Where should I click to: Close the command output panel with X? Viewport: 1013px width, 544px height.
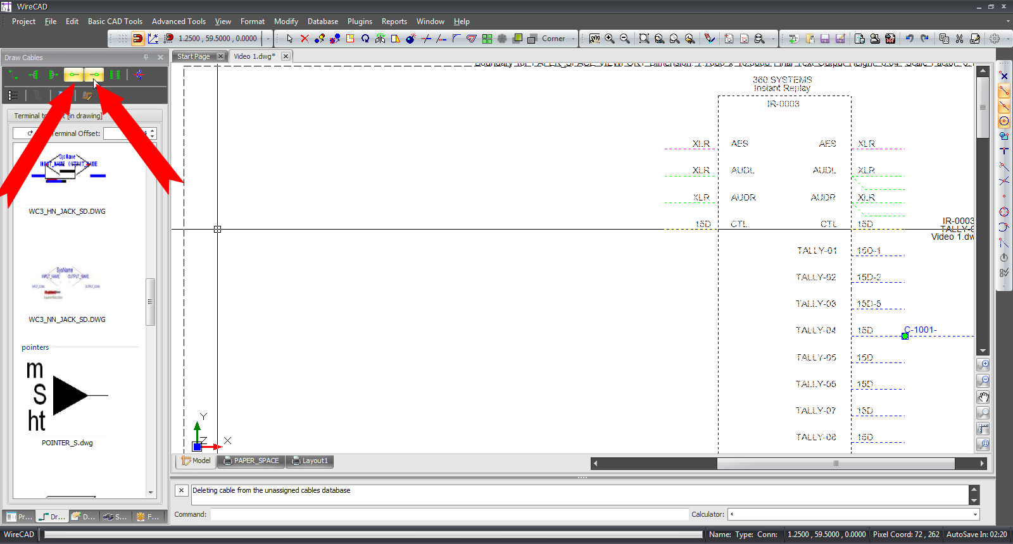point(181,490)
